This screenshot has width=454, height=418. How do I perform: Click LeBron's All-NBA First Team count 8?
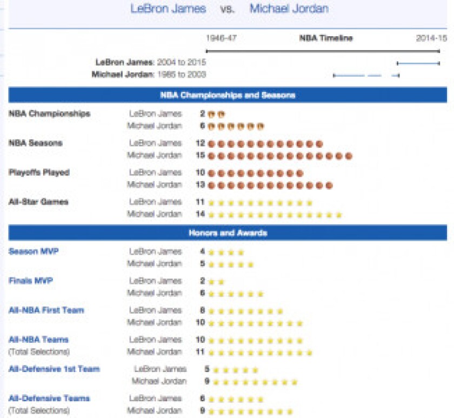point(203,310)
